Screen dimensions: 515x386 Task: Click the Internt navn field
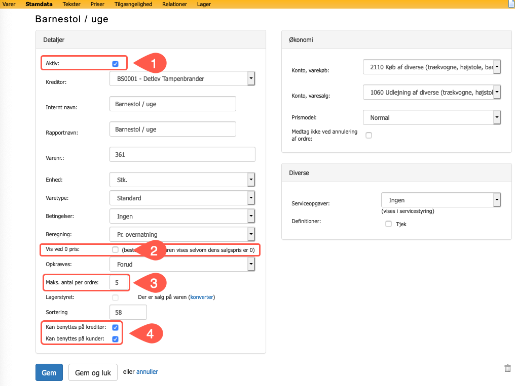pos(173,104)
